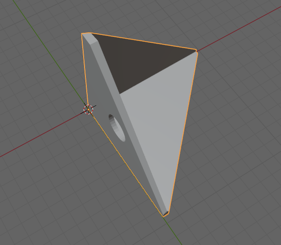Click the green Y axis line below the object
Image resolution: width=281 pixels, height=245 pixels.
pos(173,231)
